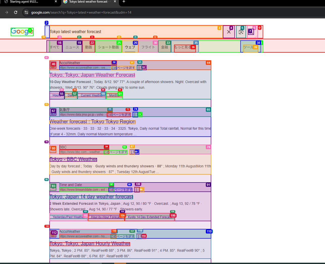Open three-dot menu for AccuWeather Hourly Weather result

click(x=139, y=236)
